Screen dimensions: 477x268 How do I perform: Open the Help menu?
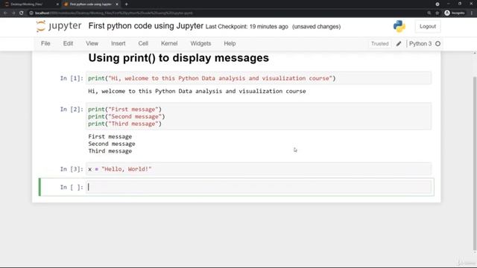230,43
